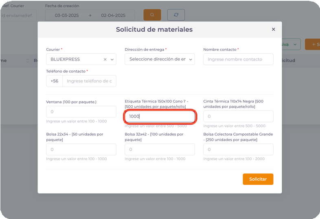
Task: Click the start date 03-03-2025
Action: (64, 15)
